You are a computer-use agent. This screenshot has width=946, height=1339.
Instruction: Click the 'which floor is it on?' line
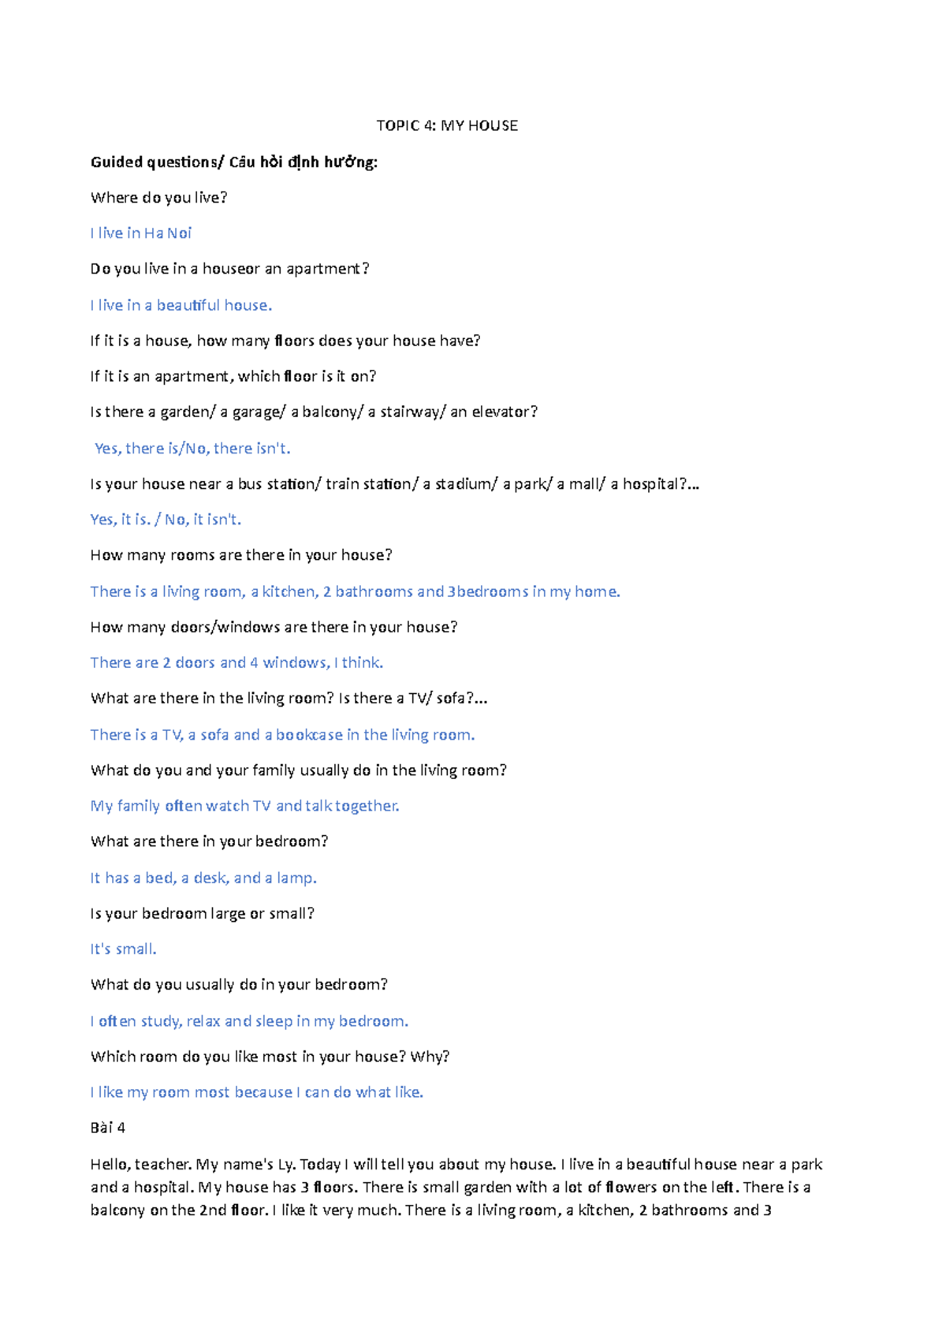(x=233, y=376)
